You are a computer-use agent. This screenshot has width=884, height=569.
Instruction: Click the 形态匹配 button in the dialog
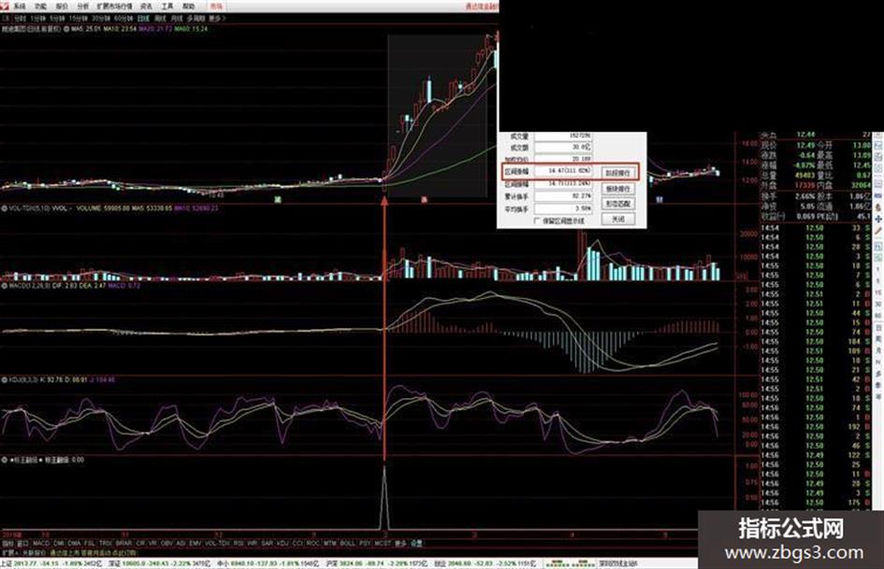618,204
